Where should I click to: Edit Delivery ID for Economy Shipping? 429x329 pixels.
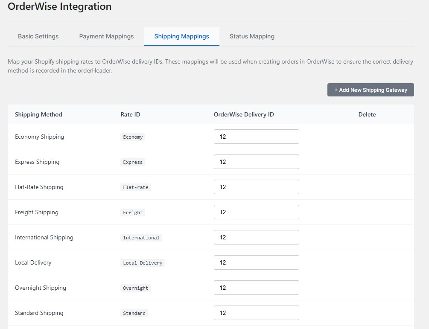coord(257,137)
